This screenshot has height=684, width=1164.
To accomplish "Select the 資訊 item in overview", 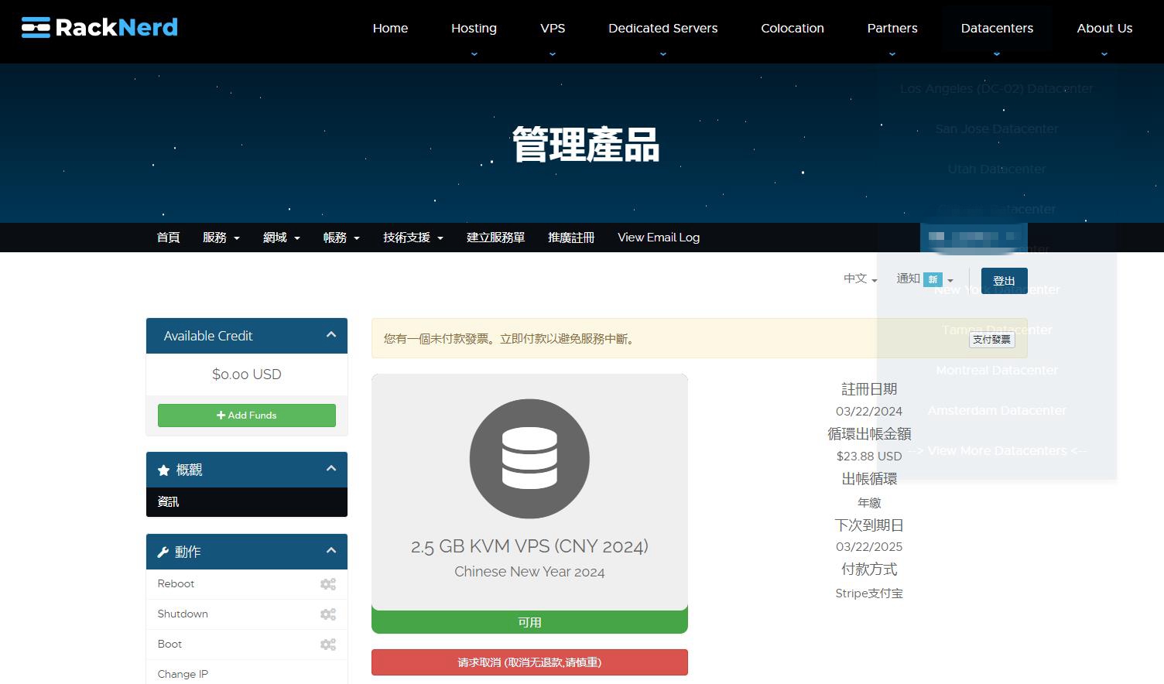I will click(x=247, y=502).
